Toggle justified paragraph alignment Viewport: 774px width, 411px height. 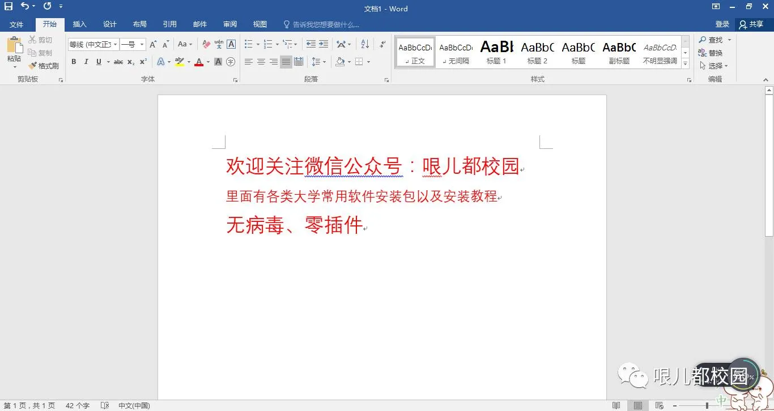(x=286, y=62)
